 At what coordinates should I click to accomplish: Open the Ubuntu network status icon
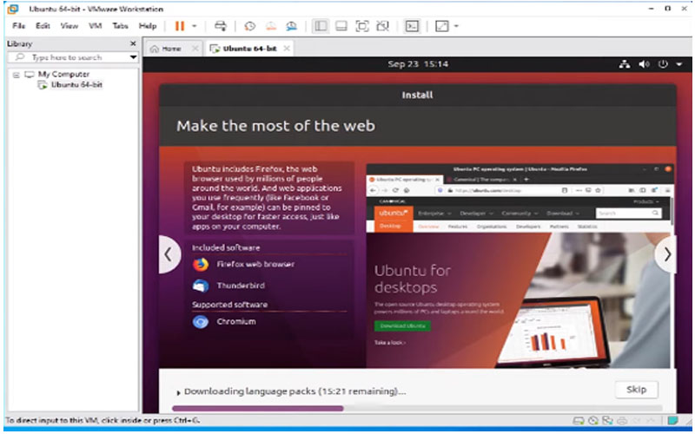(x=625, y=64)
